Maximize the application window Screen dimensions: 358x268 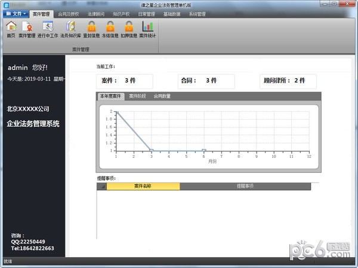pos(334,4)
